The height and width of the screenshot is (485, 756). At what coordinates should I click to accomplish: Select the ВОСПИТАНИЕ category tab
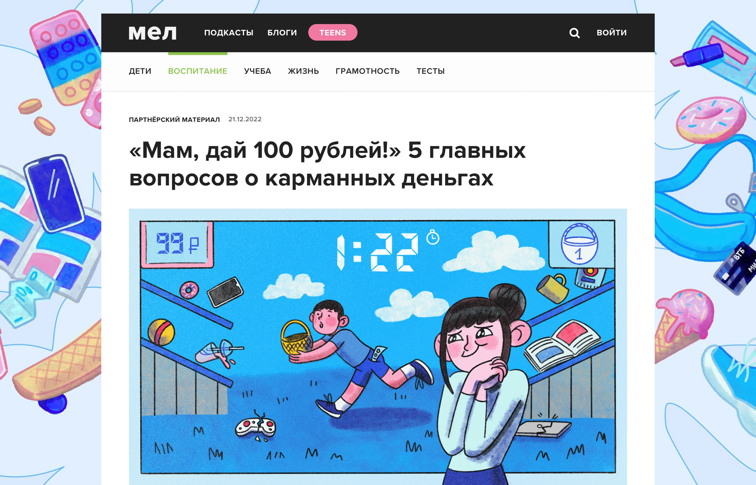[197, 71]
